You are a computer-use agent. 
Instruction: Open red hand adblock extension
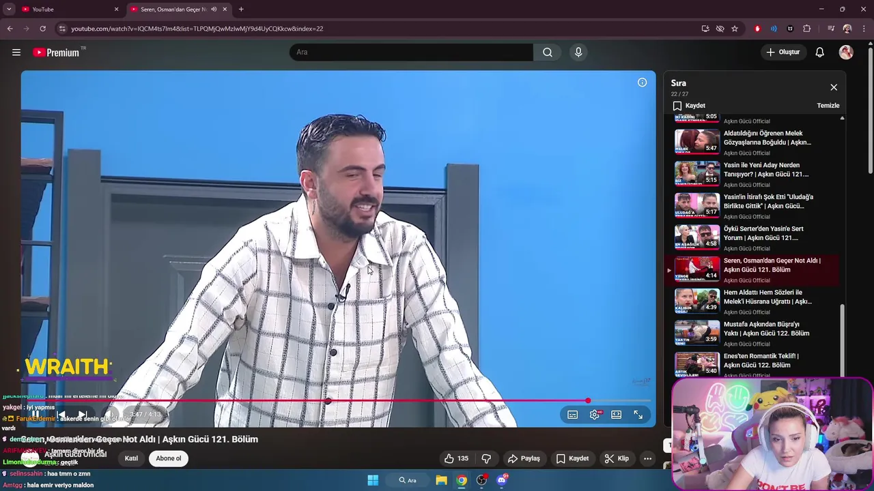[x=757, y=29]
